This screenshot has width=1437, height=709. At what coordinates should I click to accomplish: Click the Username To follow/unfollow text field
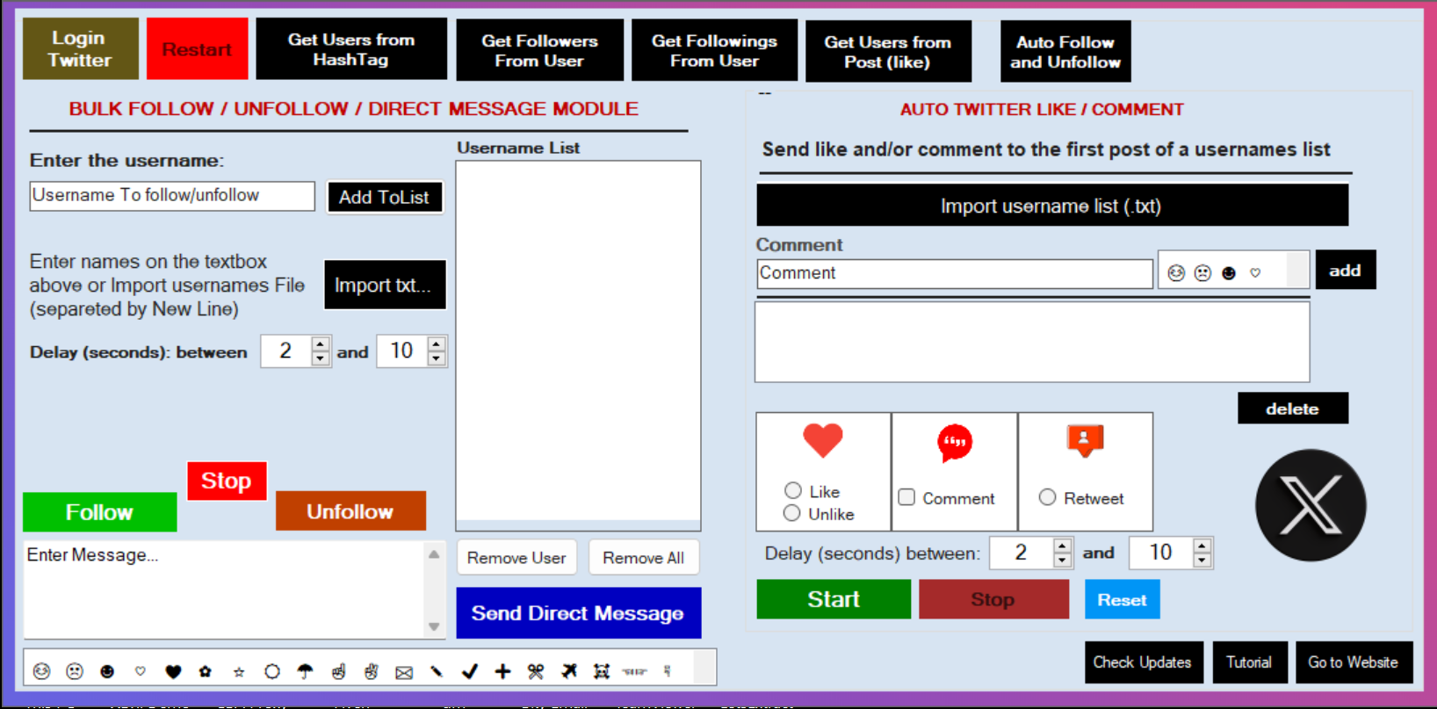pos(172,195)
